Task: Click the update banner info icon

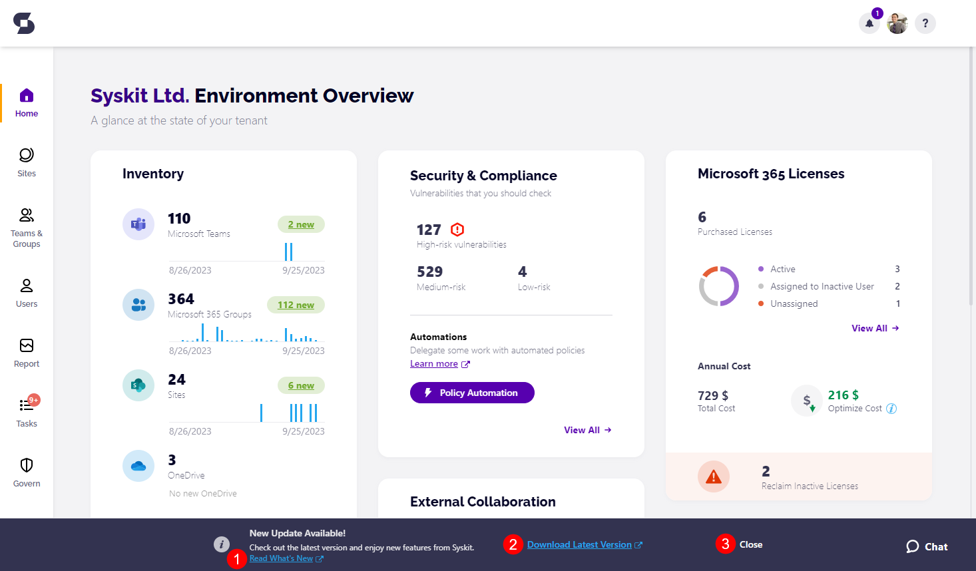Action: pyautogui.click(x=222, y=544)
